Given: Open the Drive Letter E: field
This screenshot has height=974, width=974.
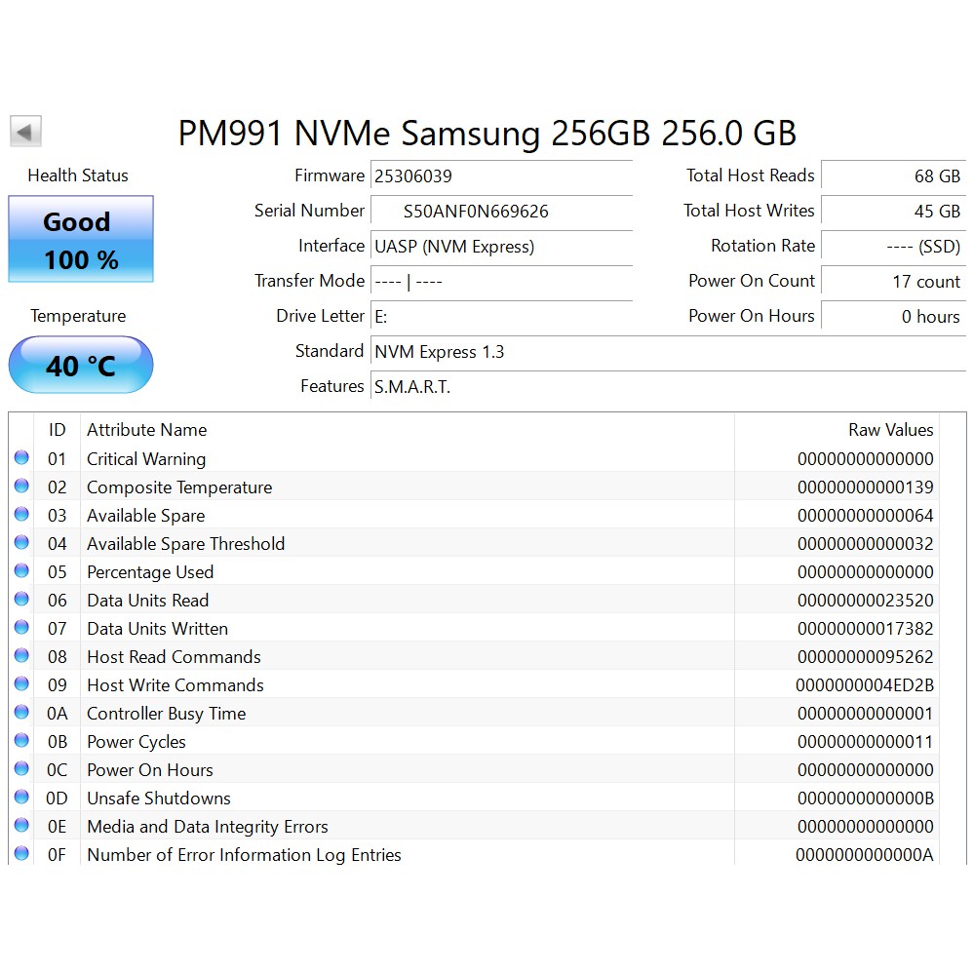Looking at the screenshot, I should click(502, 315).
